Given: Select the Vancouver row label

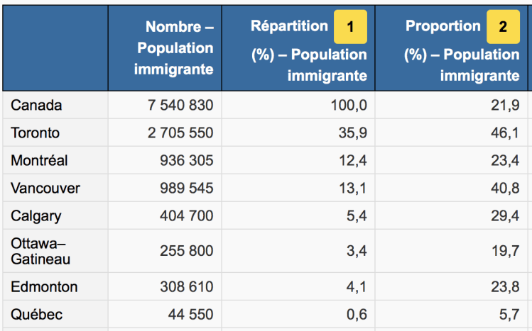Looking at the screenshot, I should coord(45,188).
